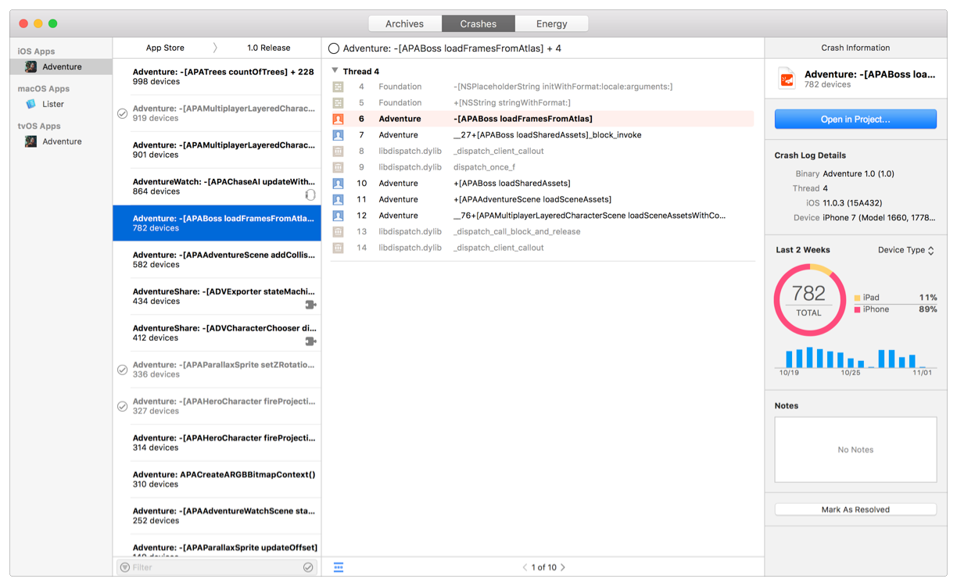Click the extension icon on ADVExporter crash
This screenshot has height=586, width=957.
coord(310,305)
